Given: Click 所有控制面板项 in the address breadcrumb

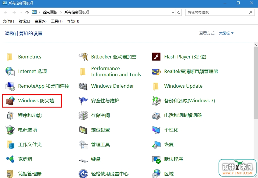Looking at the screenshot, I should [x=77, y=12].
